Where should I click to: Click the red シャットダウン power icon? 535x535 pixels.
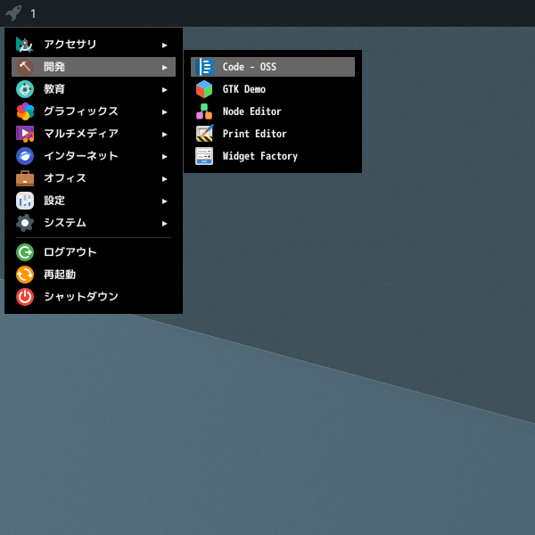(25, 296)
